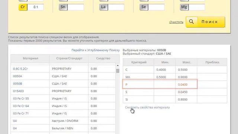This screenshot has height=134, width=238.
Task: Click the Приблиз. column header
Action: pos(212,62)
